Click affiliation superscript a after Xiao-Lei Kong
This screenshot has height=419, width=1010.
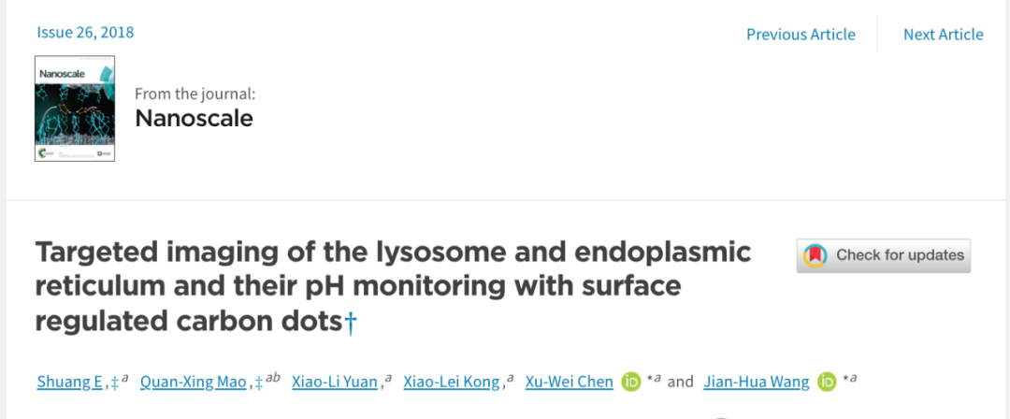pos(511,379)
